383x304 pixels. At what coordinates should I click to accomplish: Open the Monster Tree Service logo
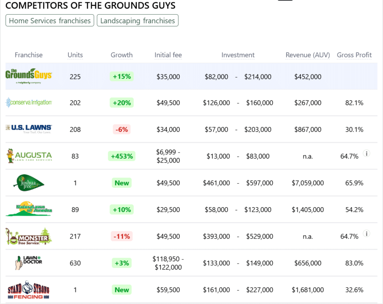(28, 236)
